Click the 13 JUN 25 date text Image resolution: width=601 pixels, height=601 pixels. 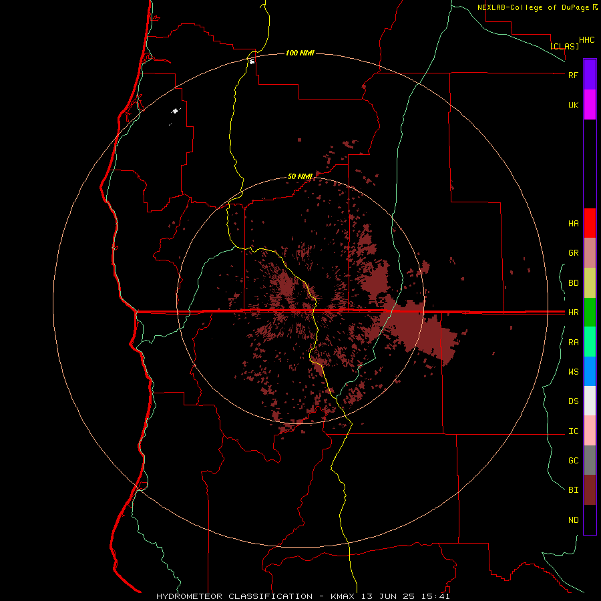click(388, 596)
